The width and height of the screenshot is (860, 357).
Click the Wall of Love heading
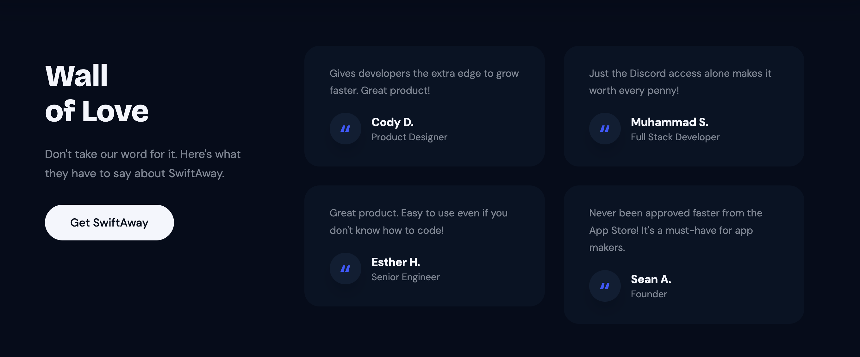click(x=97, y=93)
